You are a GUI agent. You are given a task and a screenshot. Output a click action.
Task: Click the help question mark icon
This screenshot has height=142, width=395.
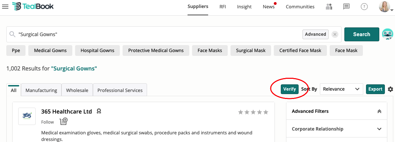click(x=364, y=7)
